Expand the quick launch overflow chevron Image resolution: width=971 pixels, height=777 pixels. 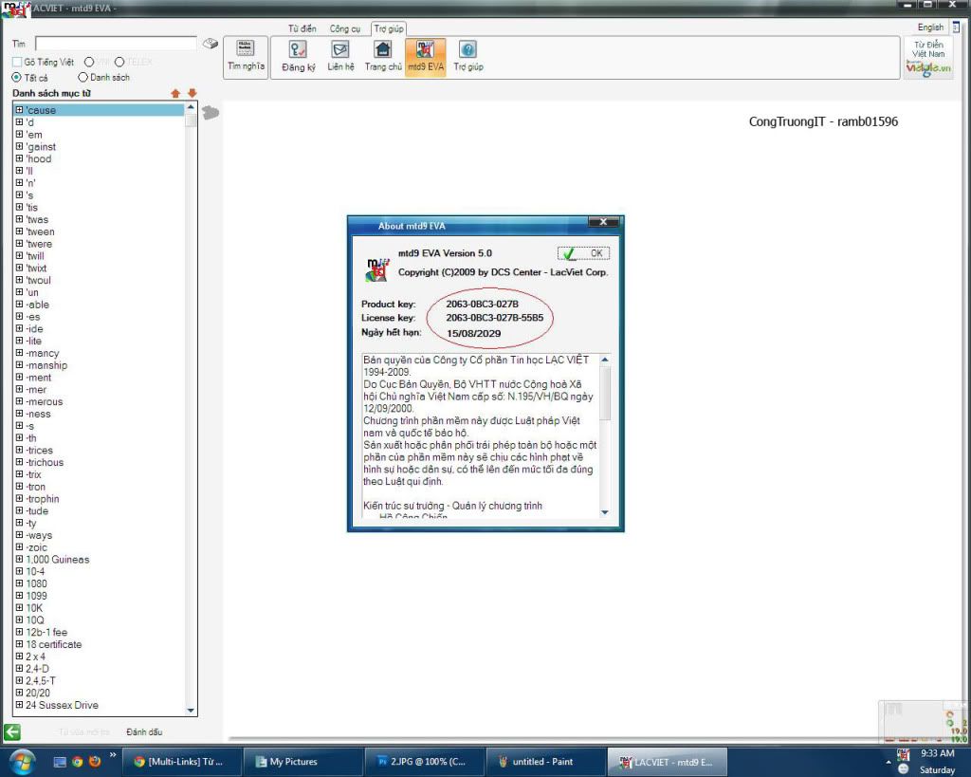(113, 754)
